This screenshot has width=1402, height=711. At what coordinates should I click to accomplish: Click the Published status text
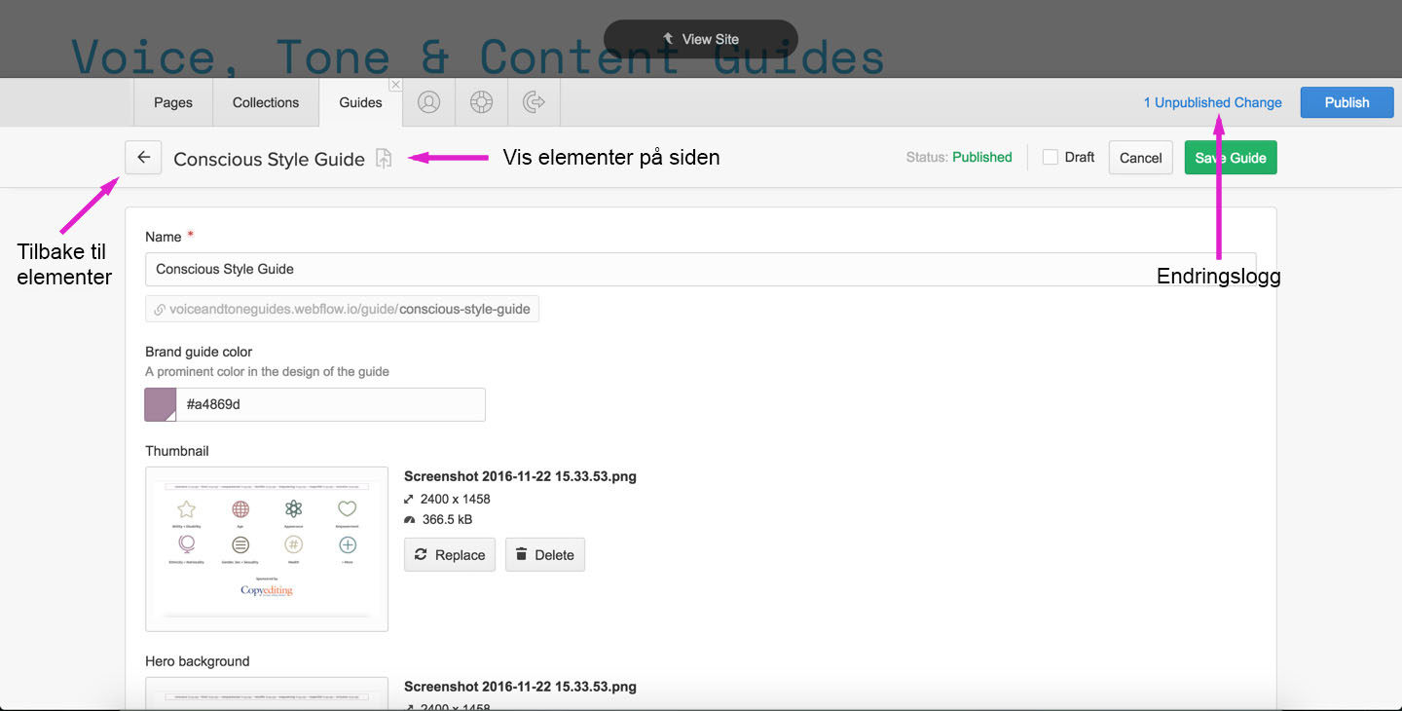pyautogui.click(x=981, y=157)
